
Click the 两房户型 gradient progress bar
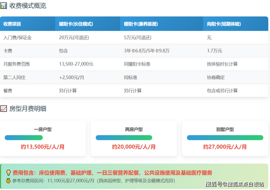124,138
